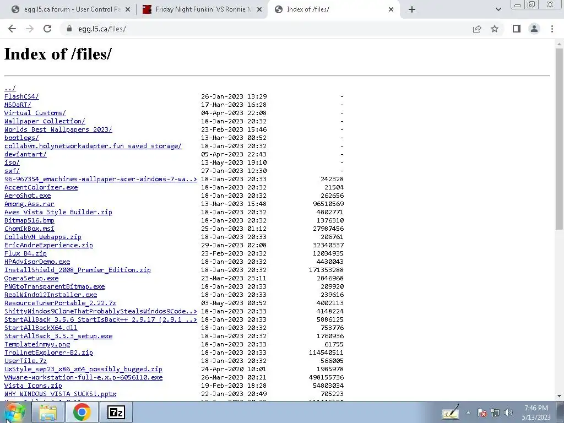The image size is (564, 423).
Task: Go back to previous page
Action: (x=12, y=29)
